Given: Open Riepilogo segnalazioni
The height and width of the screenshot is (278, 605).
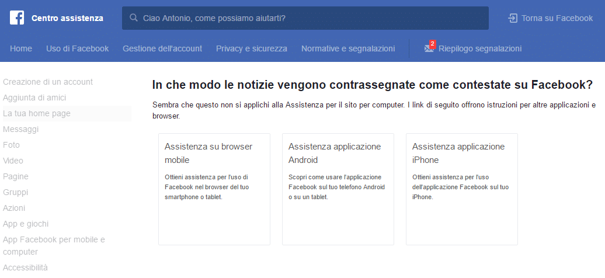Looking at the screenshot, I should (480, 48).
